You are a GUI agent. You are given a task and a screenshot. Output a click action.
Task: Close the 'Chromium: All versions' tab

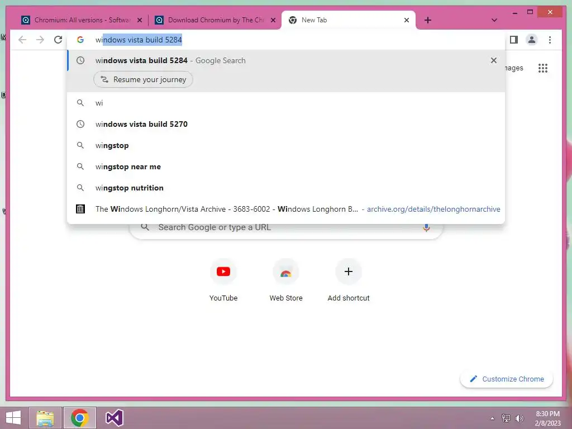(x=139, y=20)
